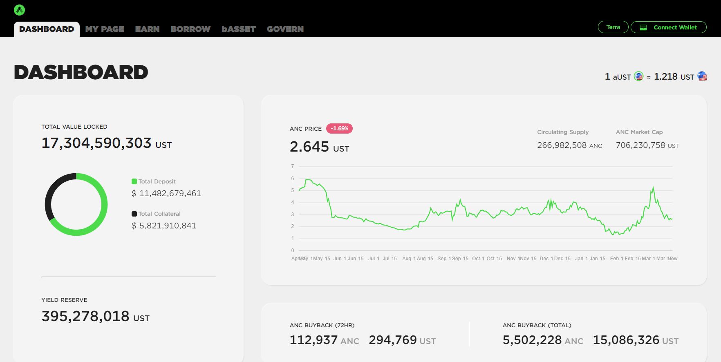Viewport: 721px width, 362px height.
Task: Click the Yield Reserve amount
Action: [x=85, y=316]
